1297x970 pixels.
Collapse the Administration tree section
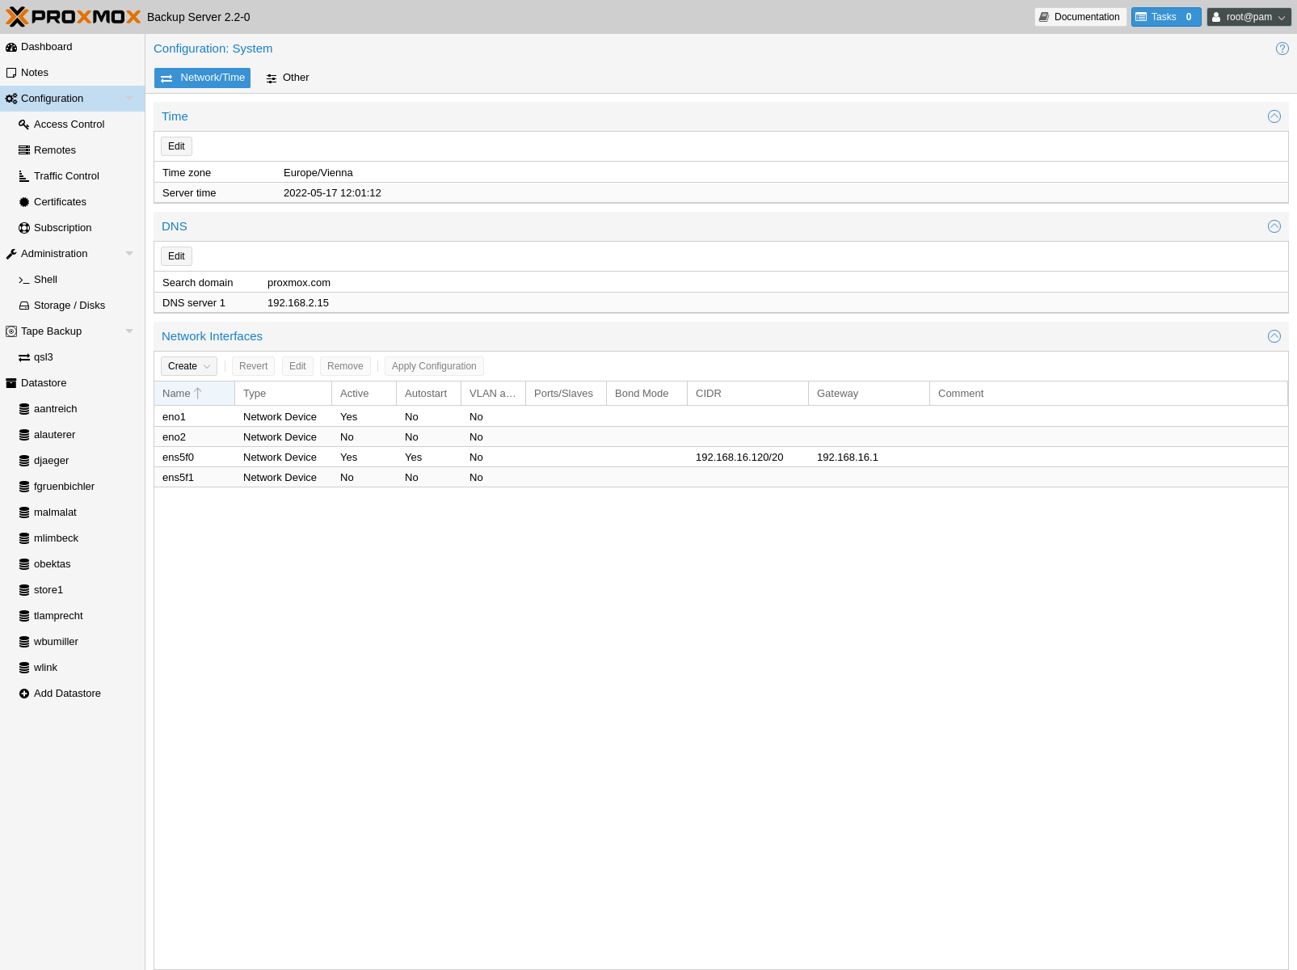[x=129, y=254]
